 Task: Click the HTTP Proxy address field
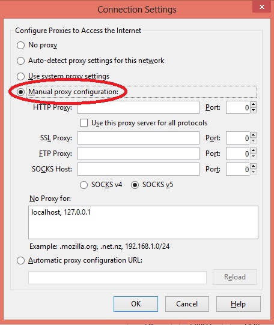138,107
